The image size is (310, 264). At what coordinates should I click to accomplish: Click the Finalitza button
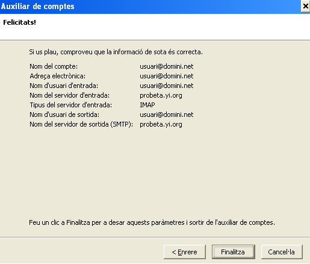point(234,252)
